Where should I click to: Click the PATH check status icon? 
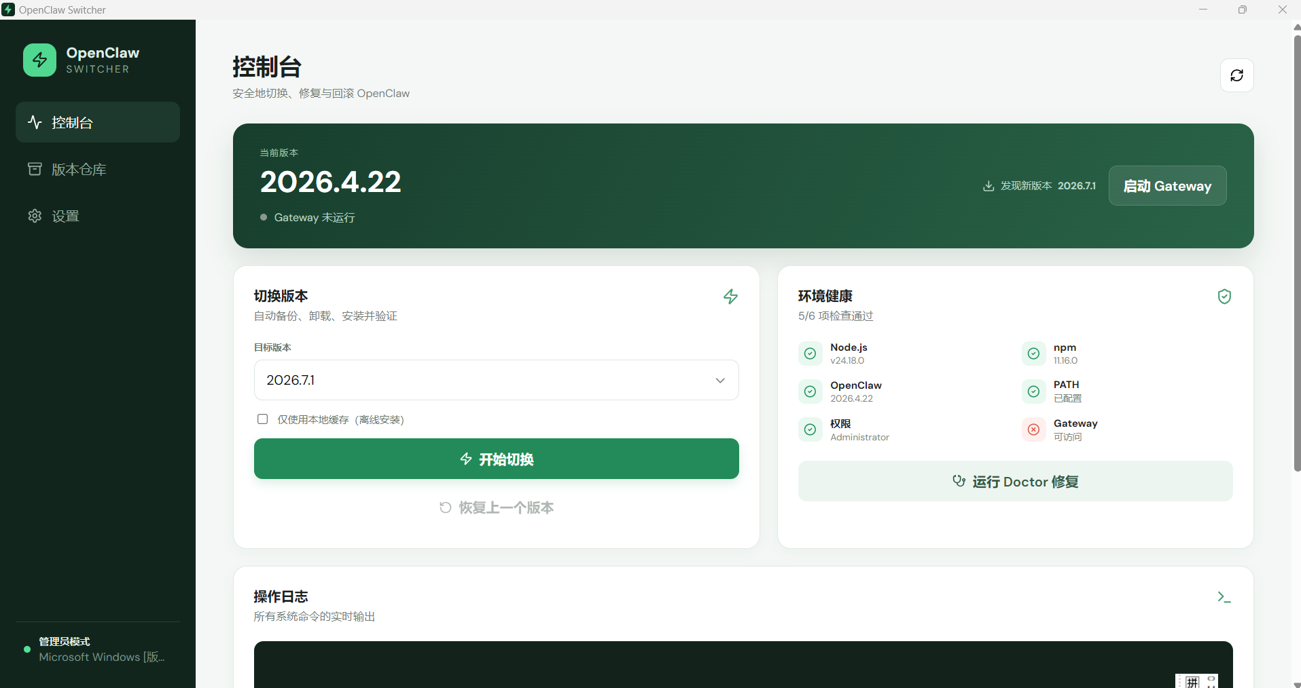pyautogui.click(x=1033, y=391)
